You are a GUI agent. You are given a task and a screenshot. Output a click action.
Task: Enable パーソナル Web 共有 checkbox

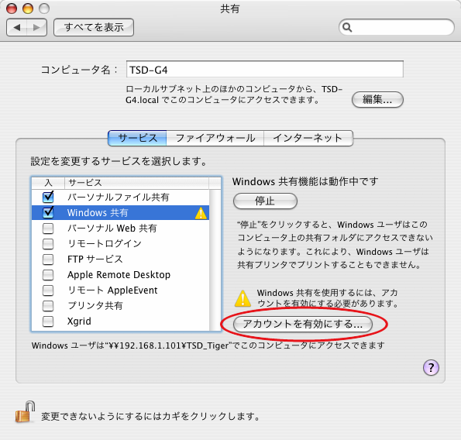[x=48, y=228]
